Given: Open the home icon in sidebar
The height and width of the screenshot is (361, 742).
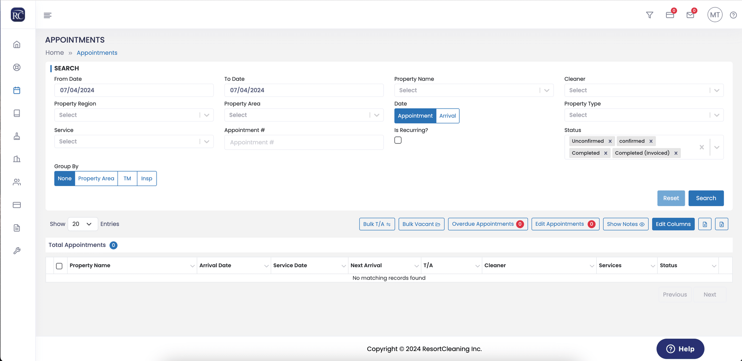Looking at the screenshot, I should point(17,44).
